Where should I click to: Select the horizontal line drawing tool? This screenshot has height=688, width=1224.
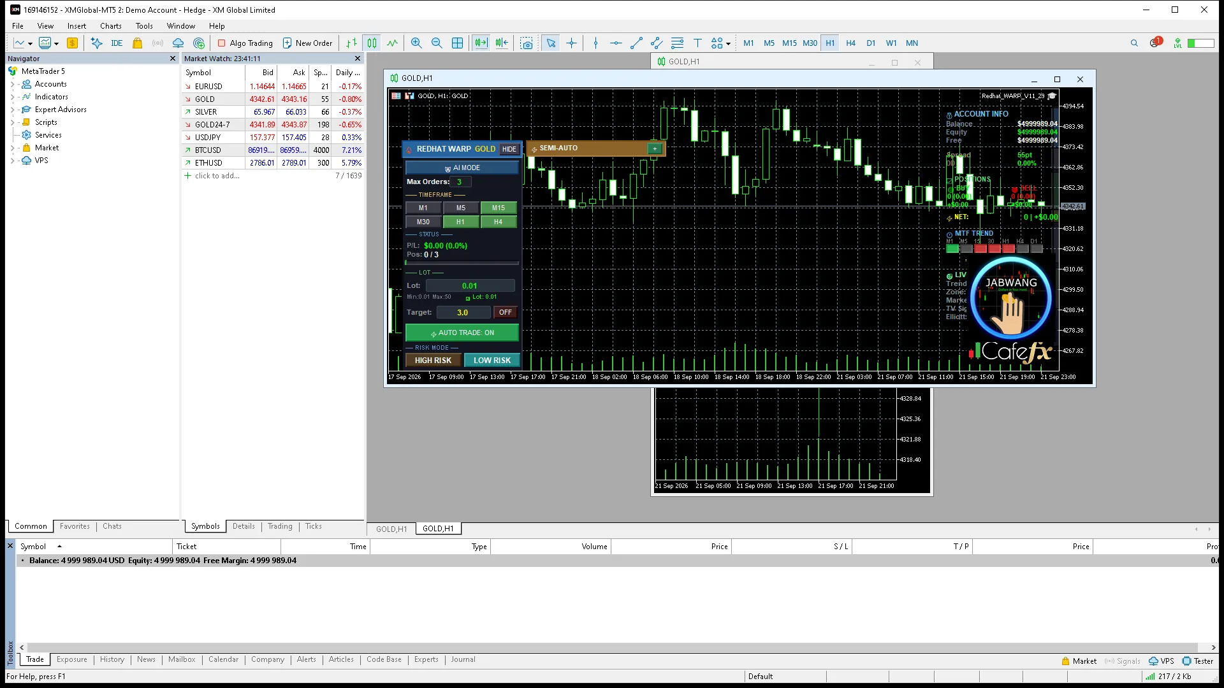pyautogui.click(x=616, y=43)
